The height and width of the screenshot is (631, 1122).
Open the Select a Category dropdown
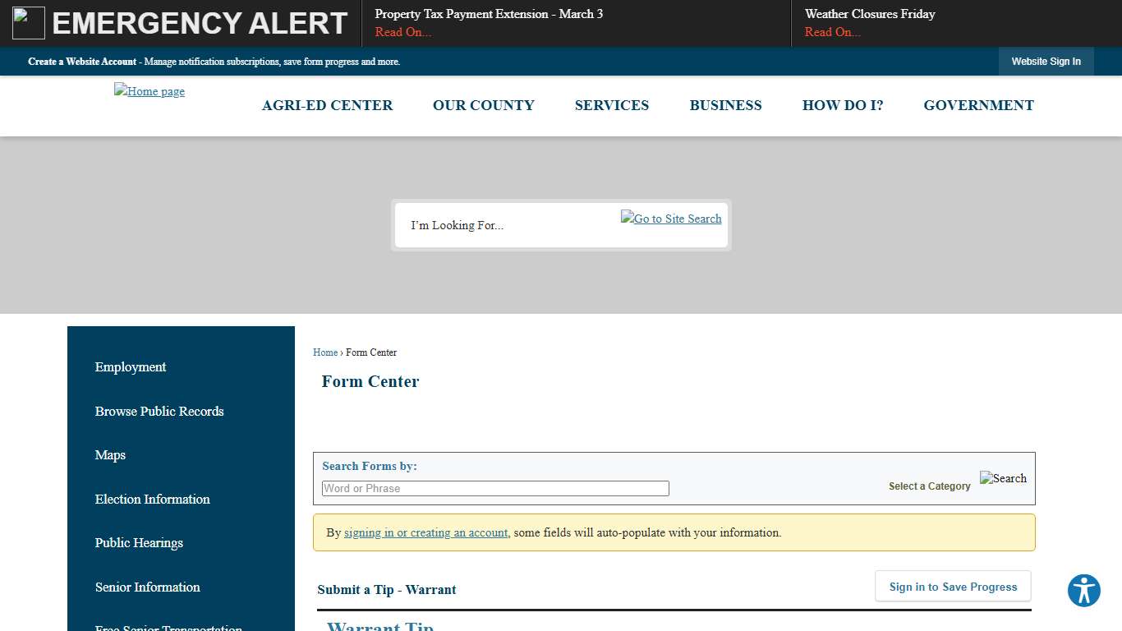(x=929, y=486)
